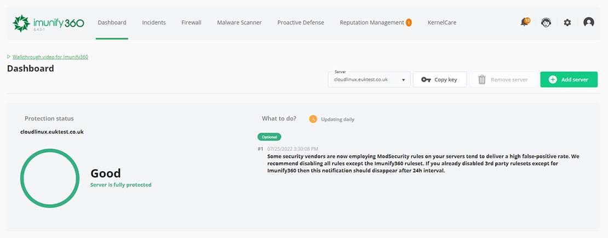Click the trash icon on Remove server
The image size is (608, 238).
[482, 79]
